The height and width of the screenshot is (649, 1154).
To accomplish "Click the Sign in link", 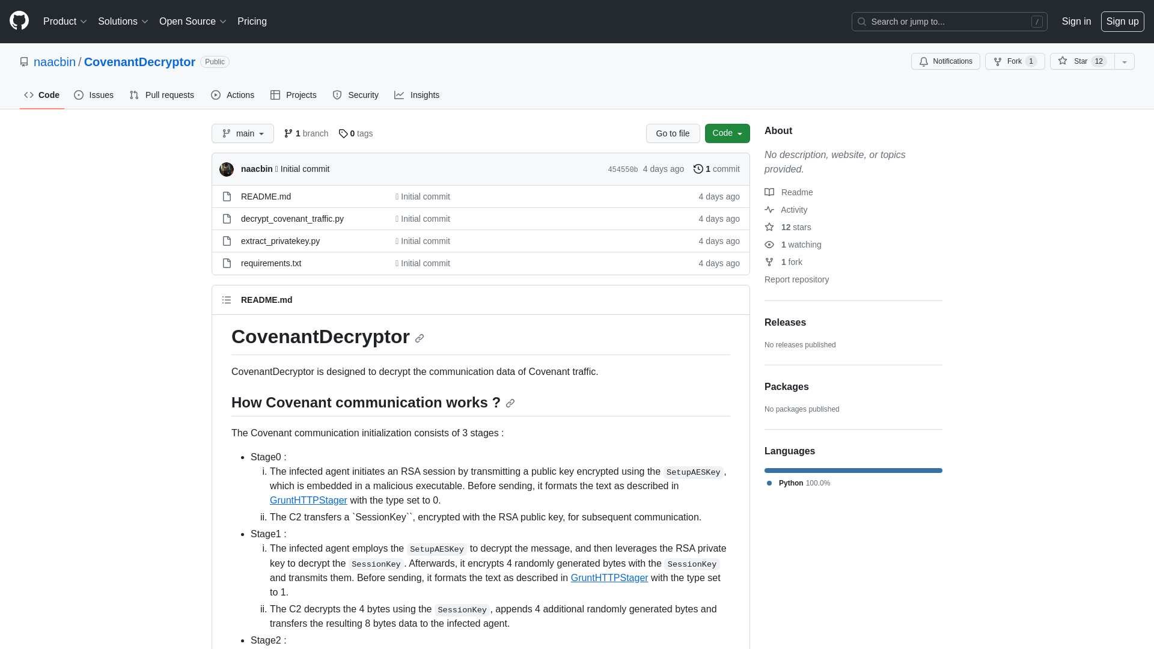I will coord(1076,22).
